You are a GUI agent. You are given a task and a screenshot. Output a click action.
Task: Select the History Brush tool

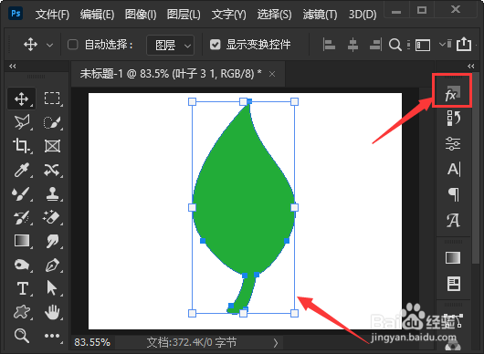[x=21, y=217]
